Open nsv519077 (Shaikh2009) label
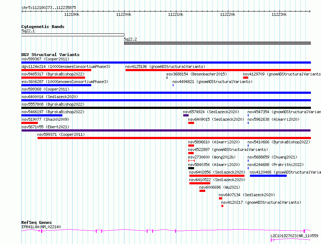The height and width of the screenshot is (244, 321). [45, 119]
